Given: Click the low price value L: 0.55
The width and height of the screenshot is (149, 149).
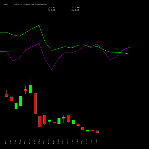Looking at the screenshot, I should pyautogui.click(x=75, y=10).
